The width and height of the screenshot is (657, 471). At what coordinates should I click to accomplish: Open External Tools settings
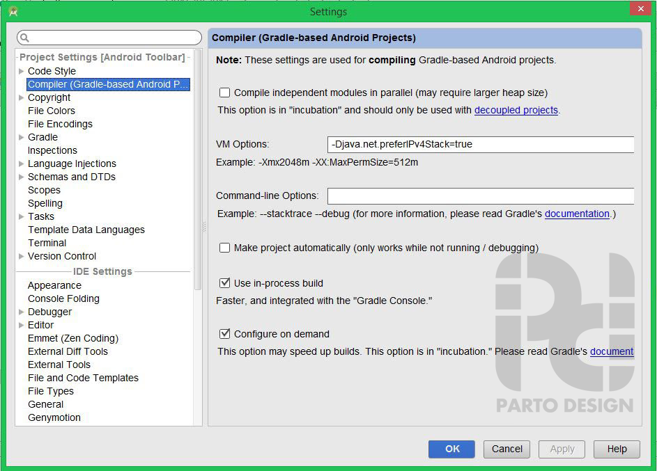[59, 365]
